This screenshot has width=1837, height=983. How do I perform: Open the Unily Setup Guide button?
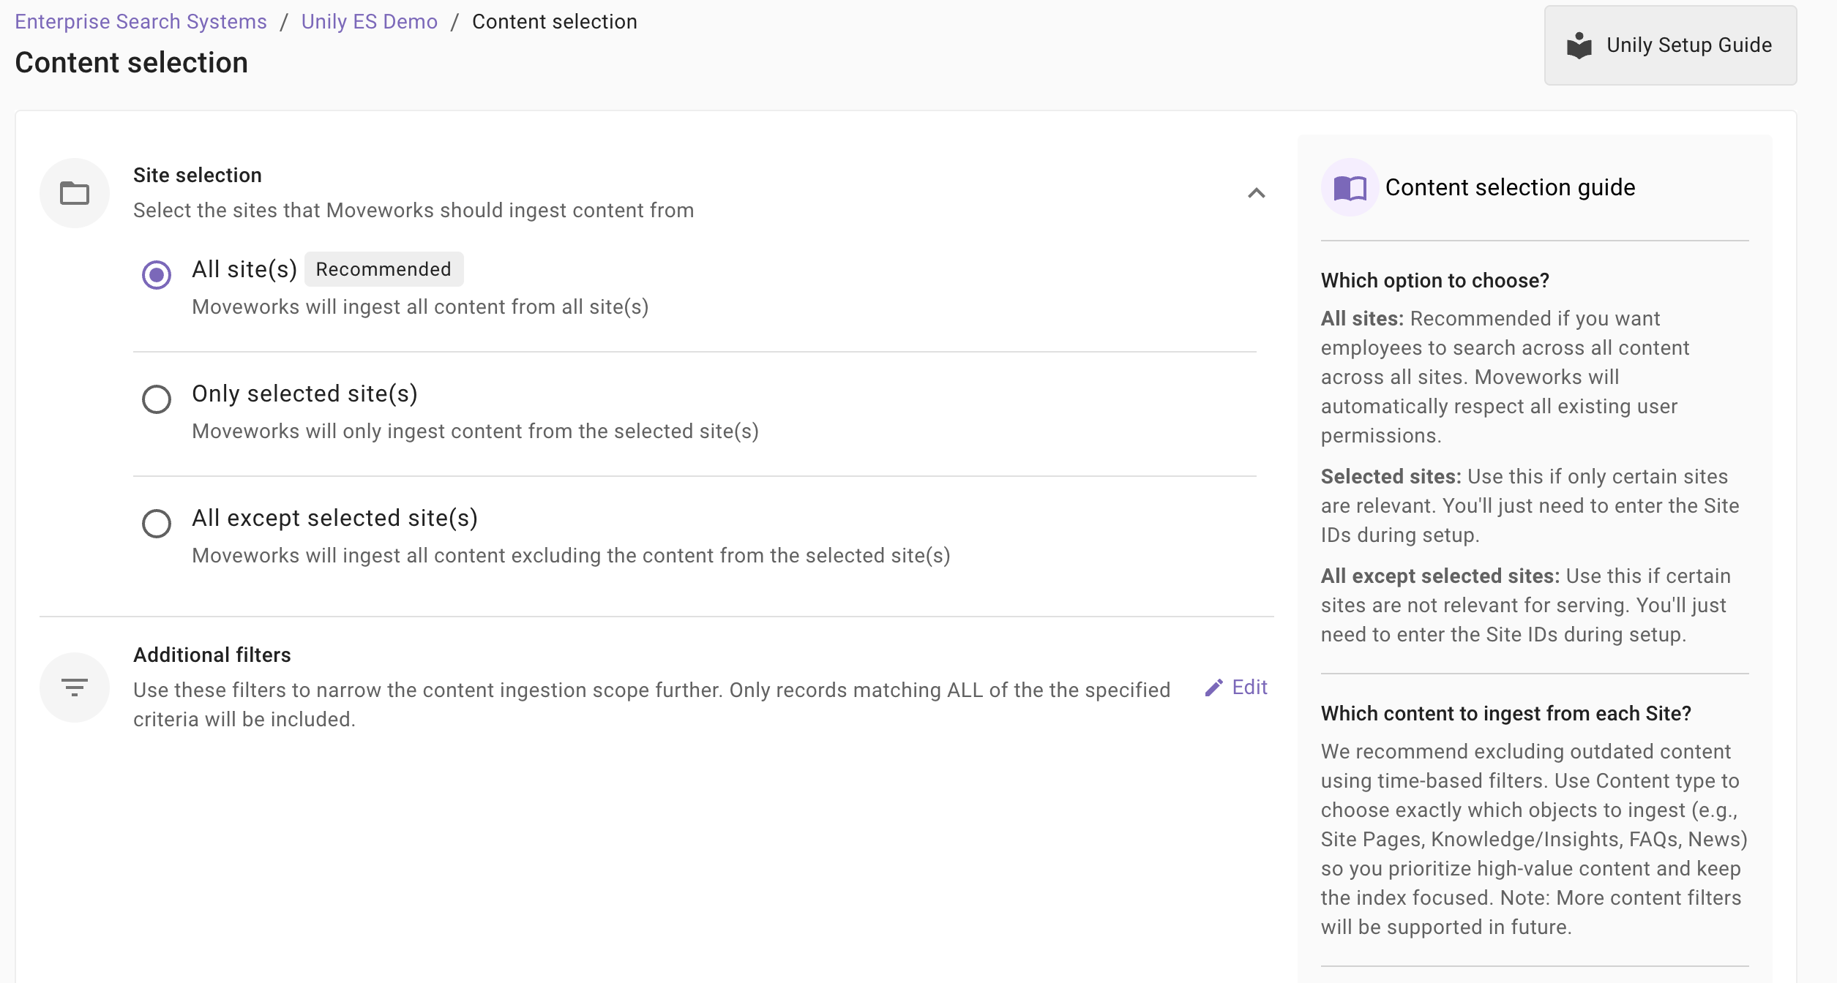coord(1670,45)
